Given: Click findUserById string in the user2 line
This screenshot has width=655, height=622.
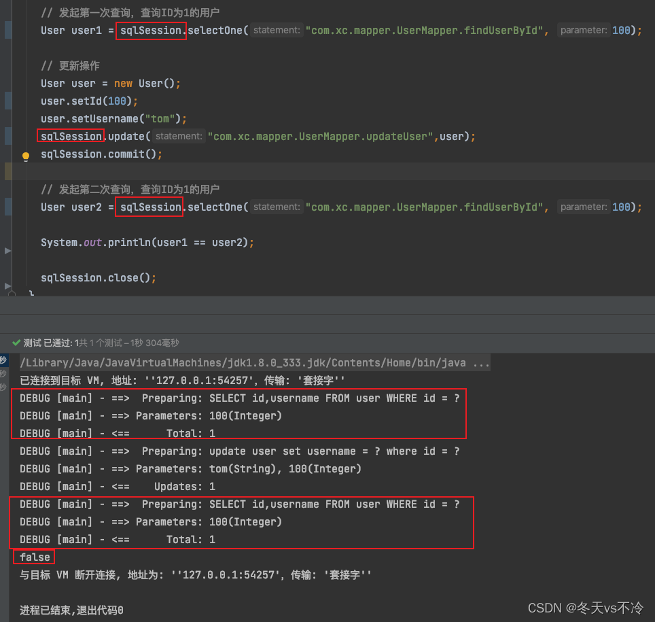Looking at the screenshot, I should (x=425, y=207).
